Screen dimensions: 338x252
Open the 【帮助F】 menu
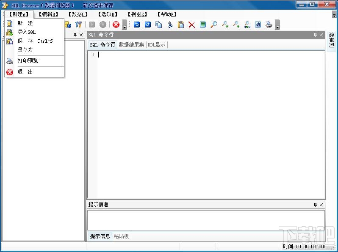[x=167, y=14]
